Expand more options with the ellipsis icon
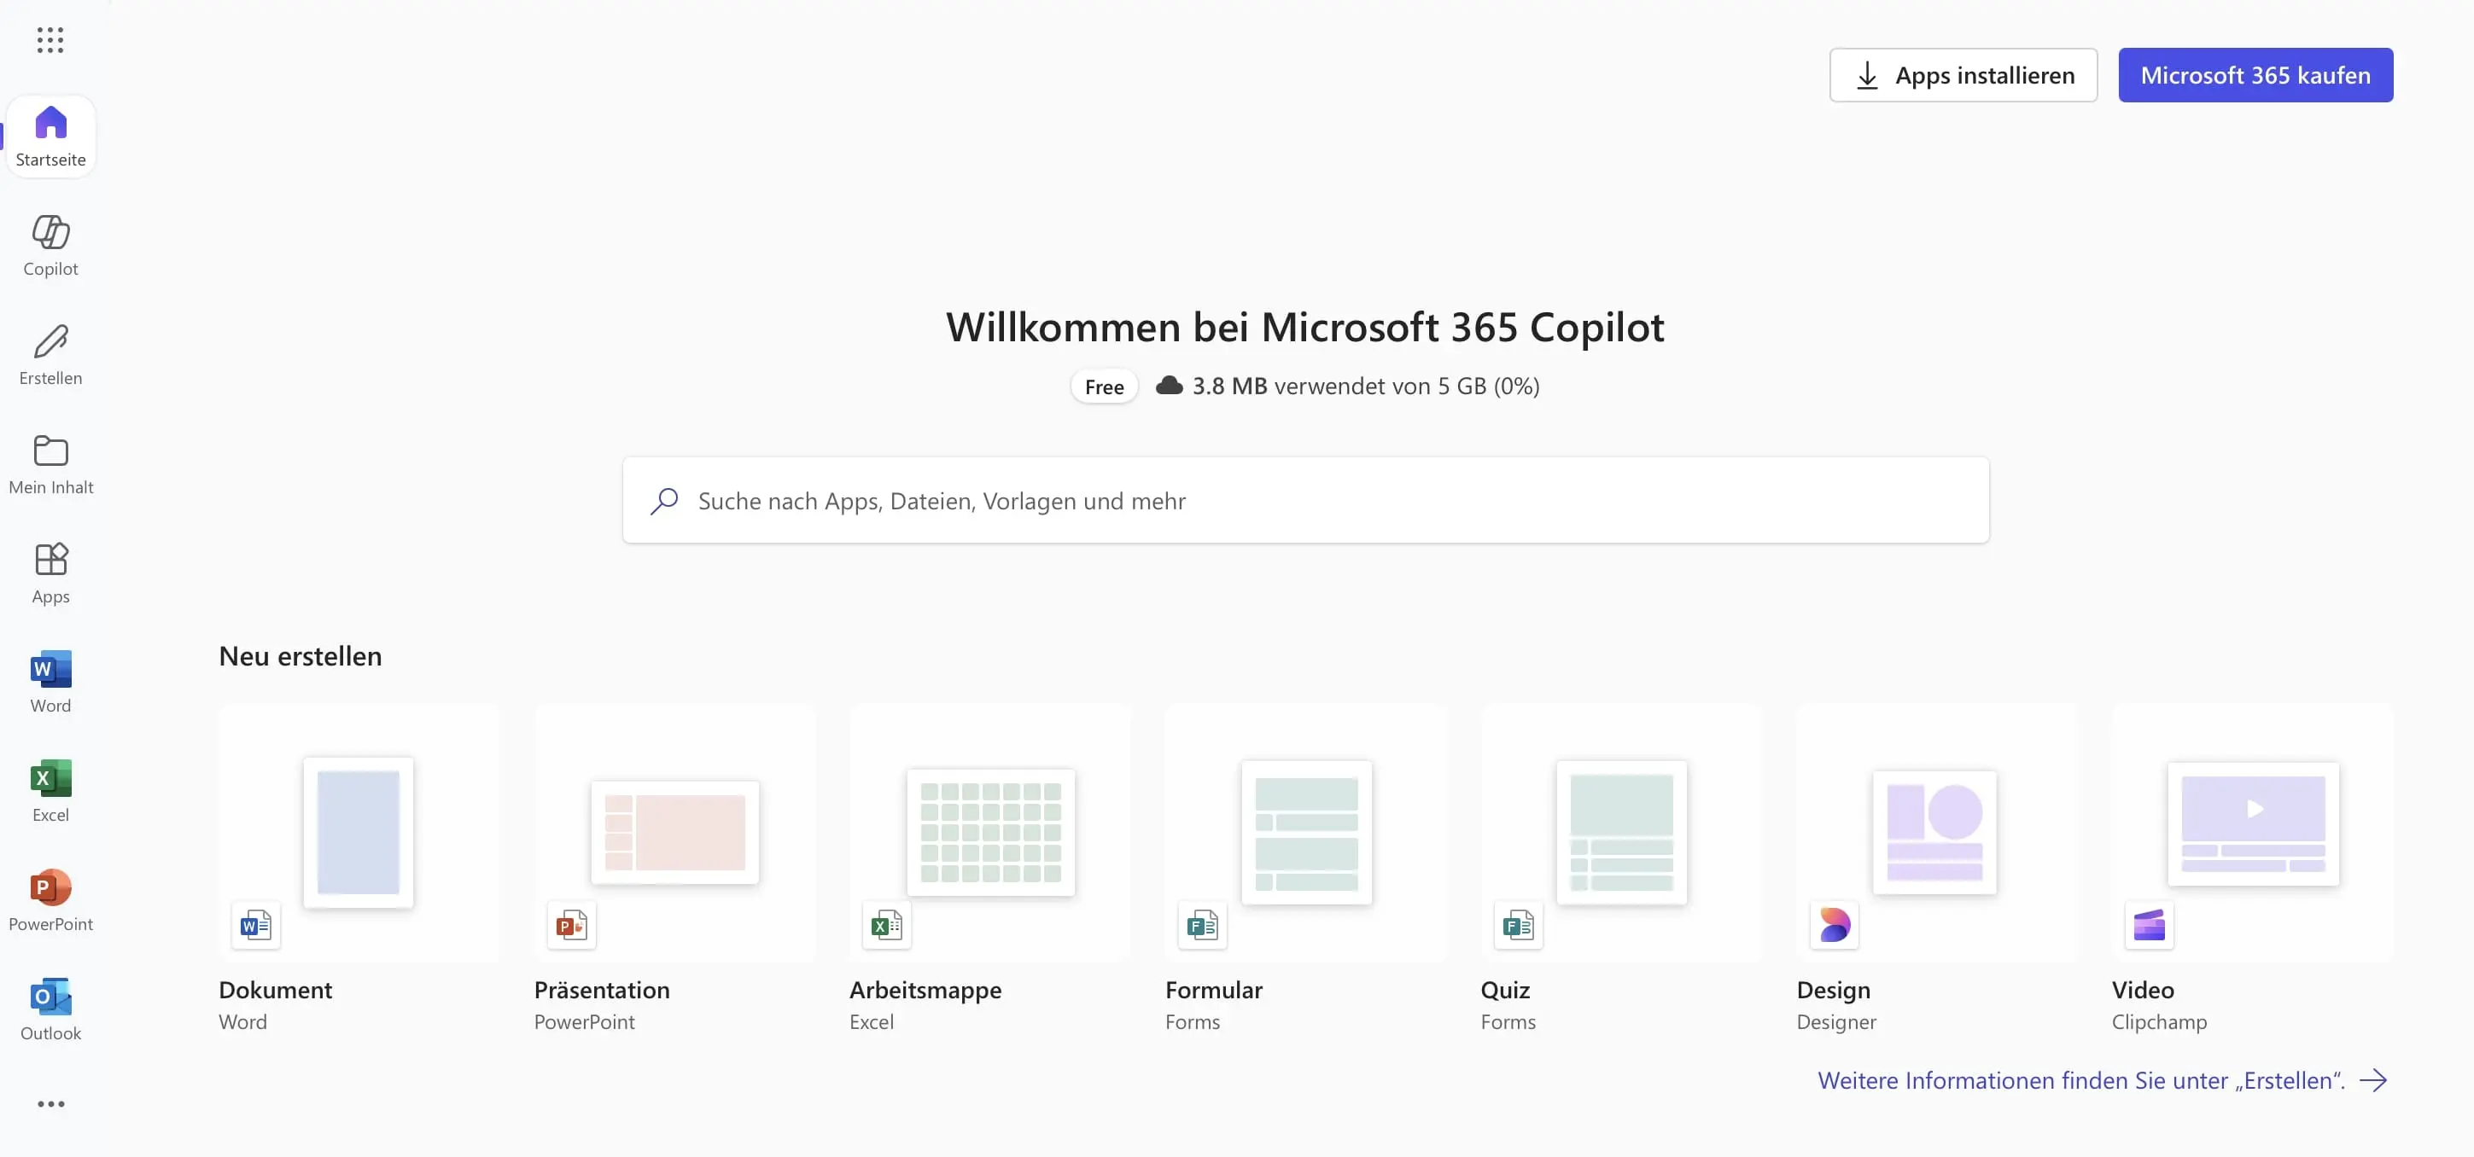 [50, 1104]
